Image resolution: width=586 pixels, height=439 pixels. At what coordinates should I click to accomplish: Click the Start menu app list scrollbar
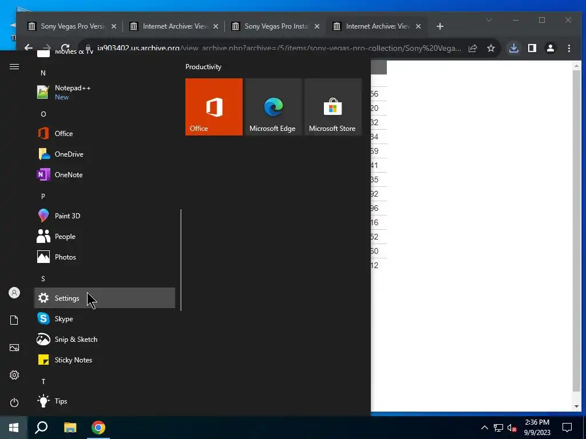click(181, 260)
